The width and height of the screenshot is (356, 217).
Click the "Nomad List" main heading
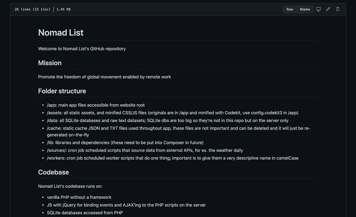(61, 32)
